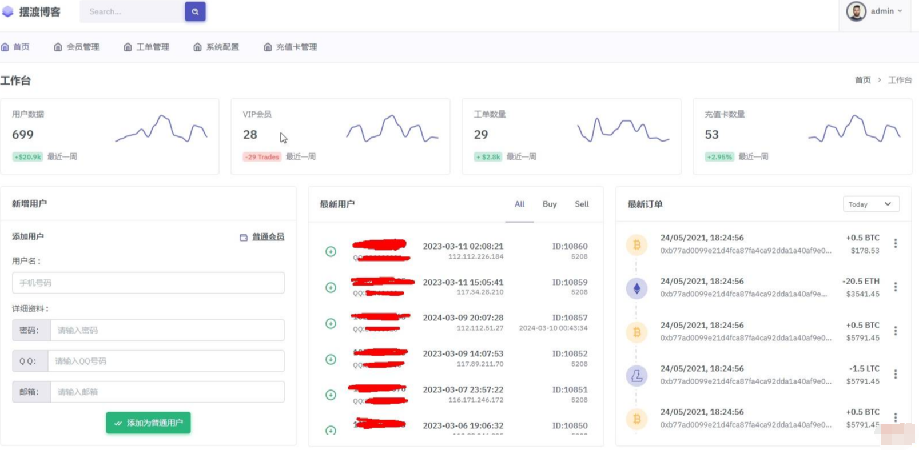Screen dimensions: 919x450
Task: Click green arrow icon for ID:10852
Action: click(331, 359)
